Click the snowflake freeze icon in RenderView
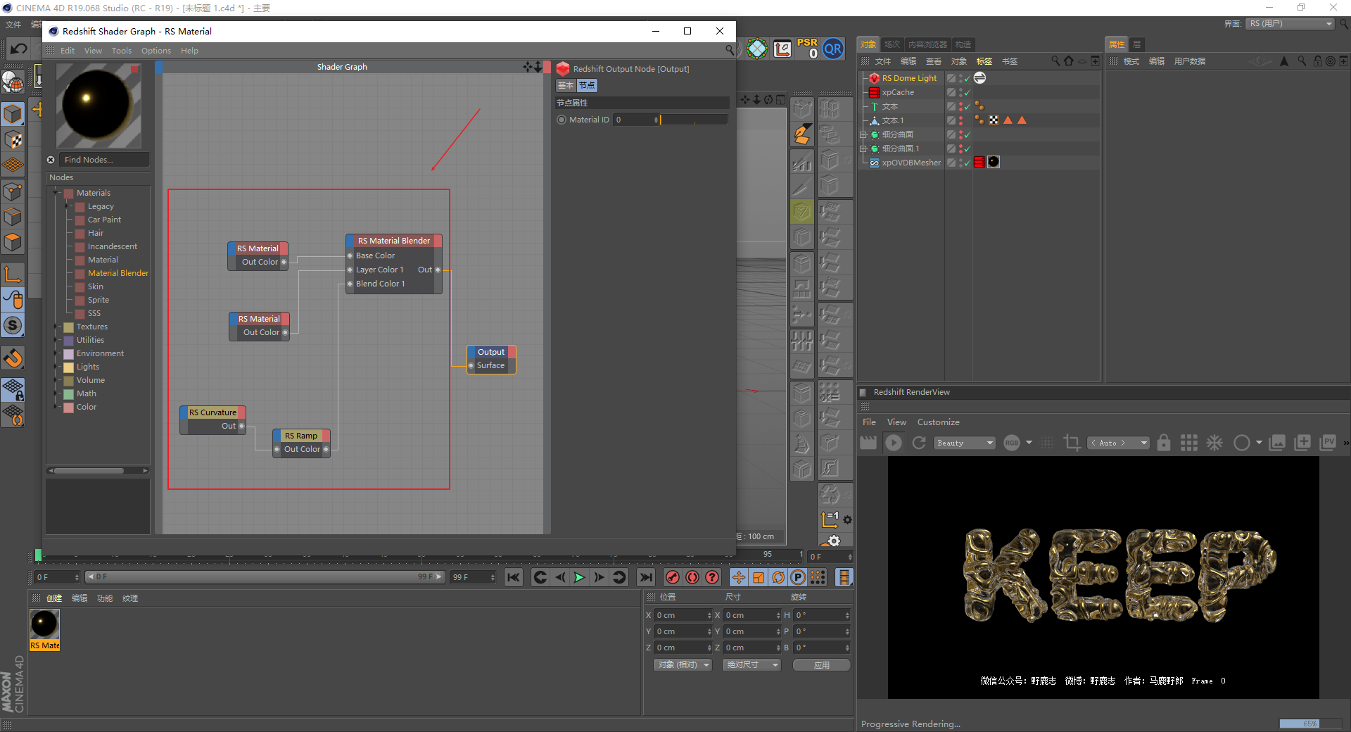 pos(1214,443)
